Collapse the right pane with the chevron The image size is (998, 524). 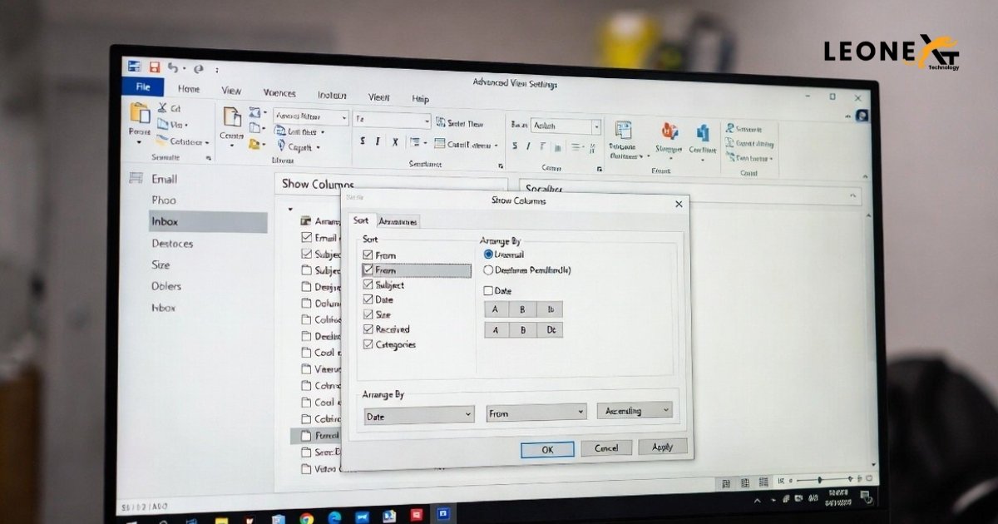pos(852,195)
